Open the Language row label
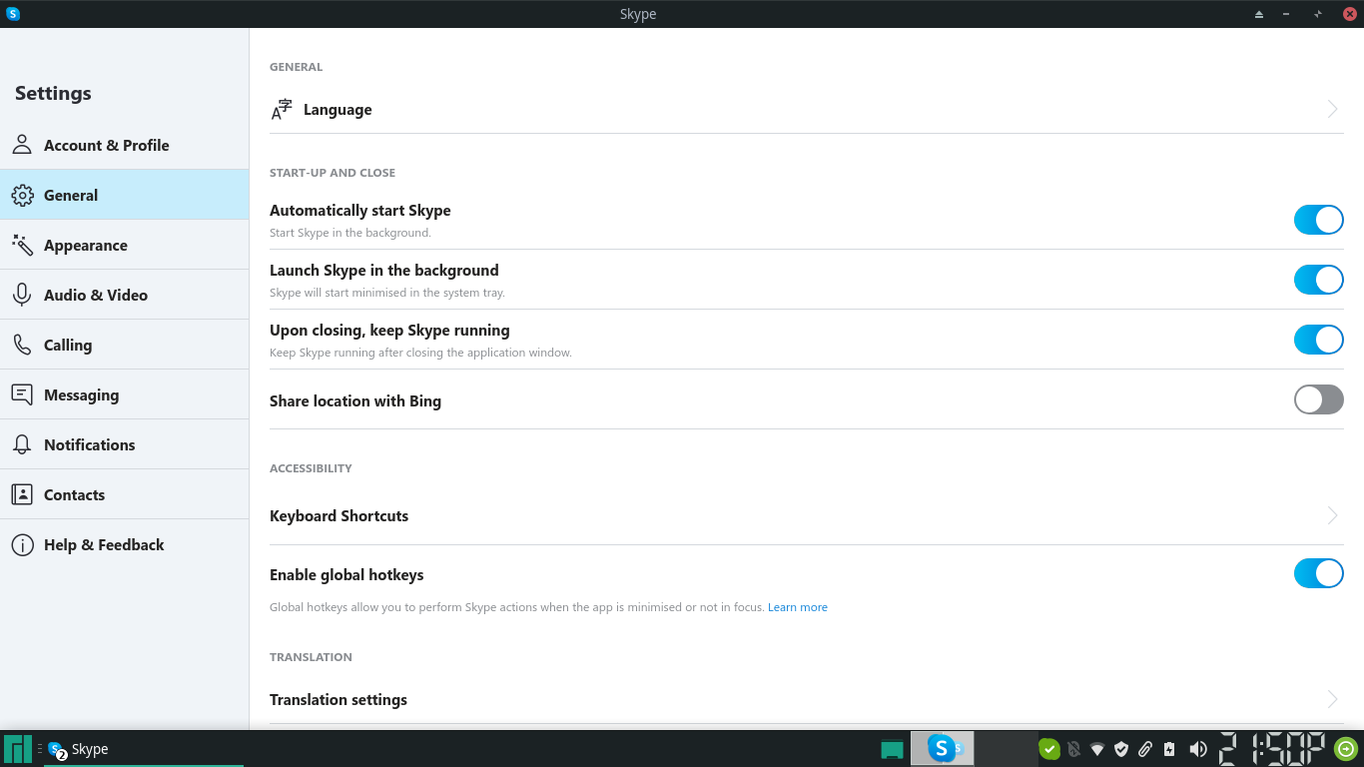Viewport: 1364px width, 767px height. [x=338, y=110]
